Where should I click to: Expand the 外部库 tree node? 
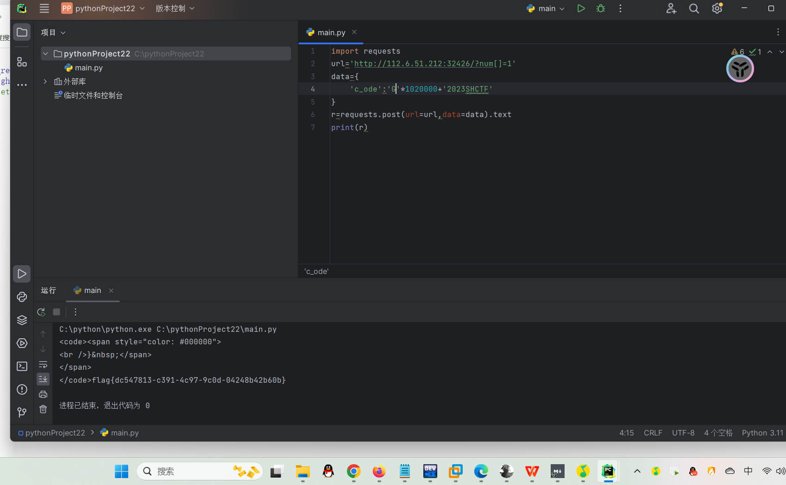(45, 81)
